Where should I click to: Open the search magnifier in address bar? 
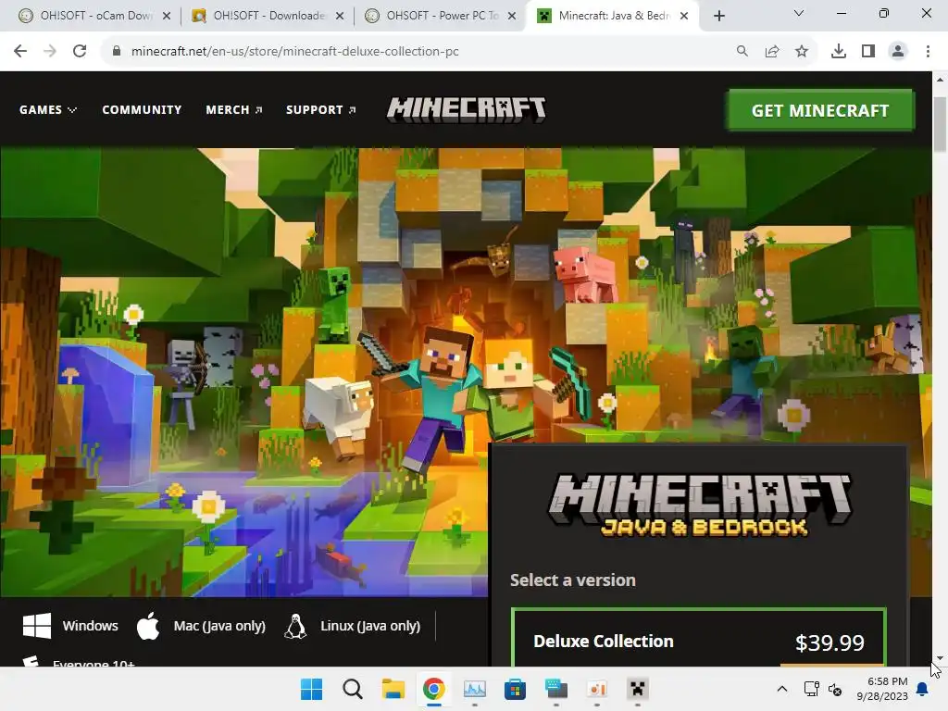point(742,52)
